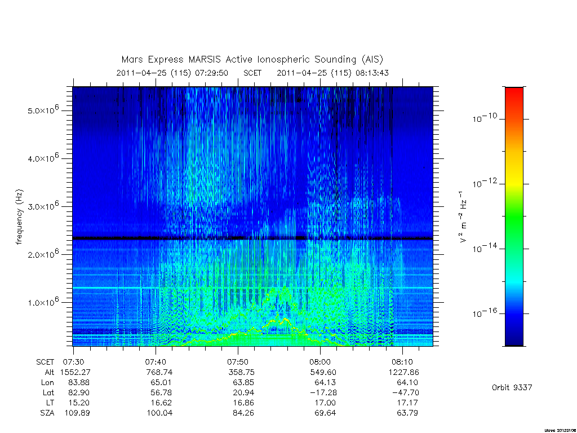577x433 pixels.
Task: Click the SCET time label 08:10
Action: [x=402, y=362]
